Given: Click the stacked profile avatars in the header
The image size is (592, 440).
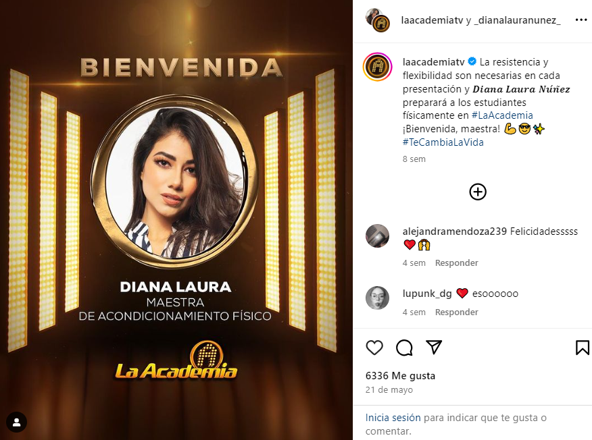Looking at the screenshot, I should click(378, 20).
